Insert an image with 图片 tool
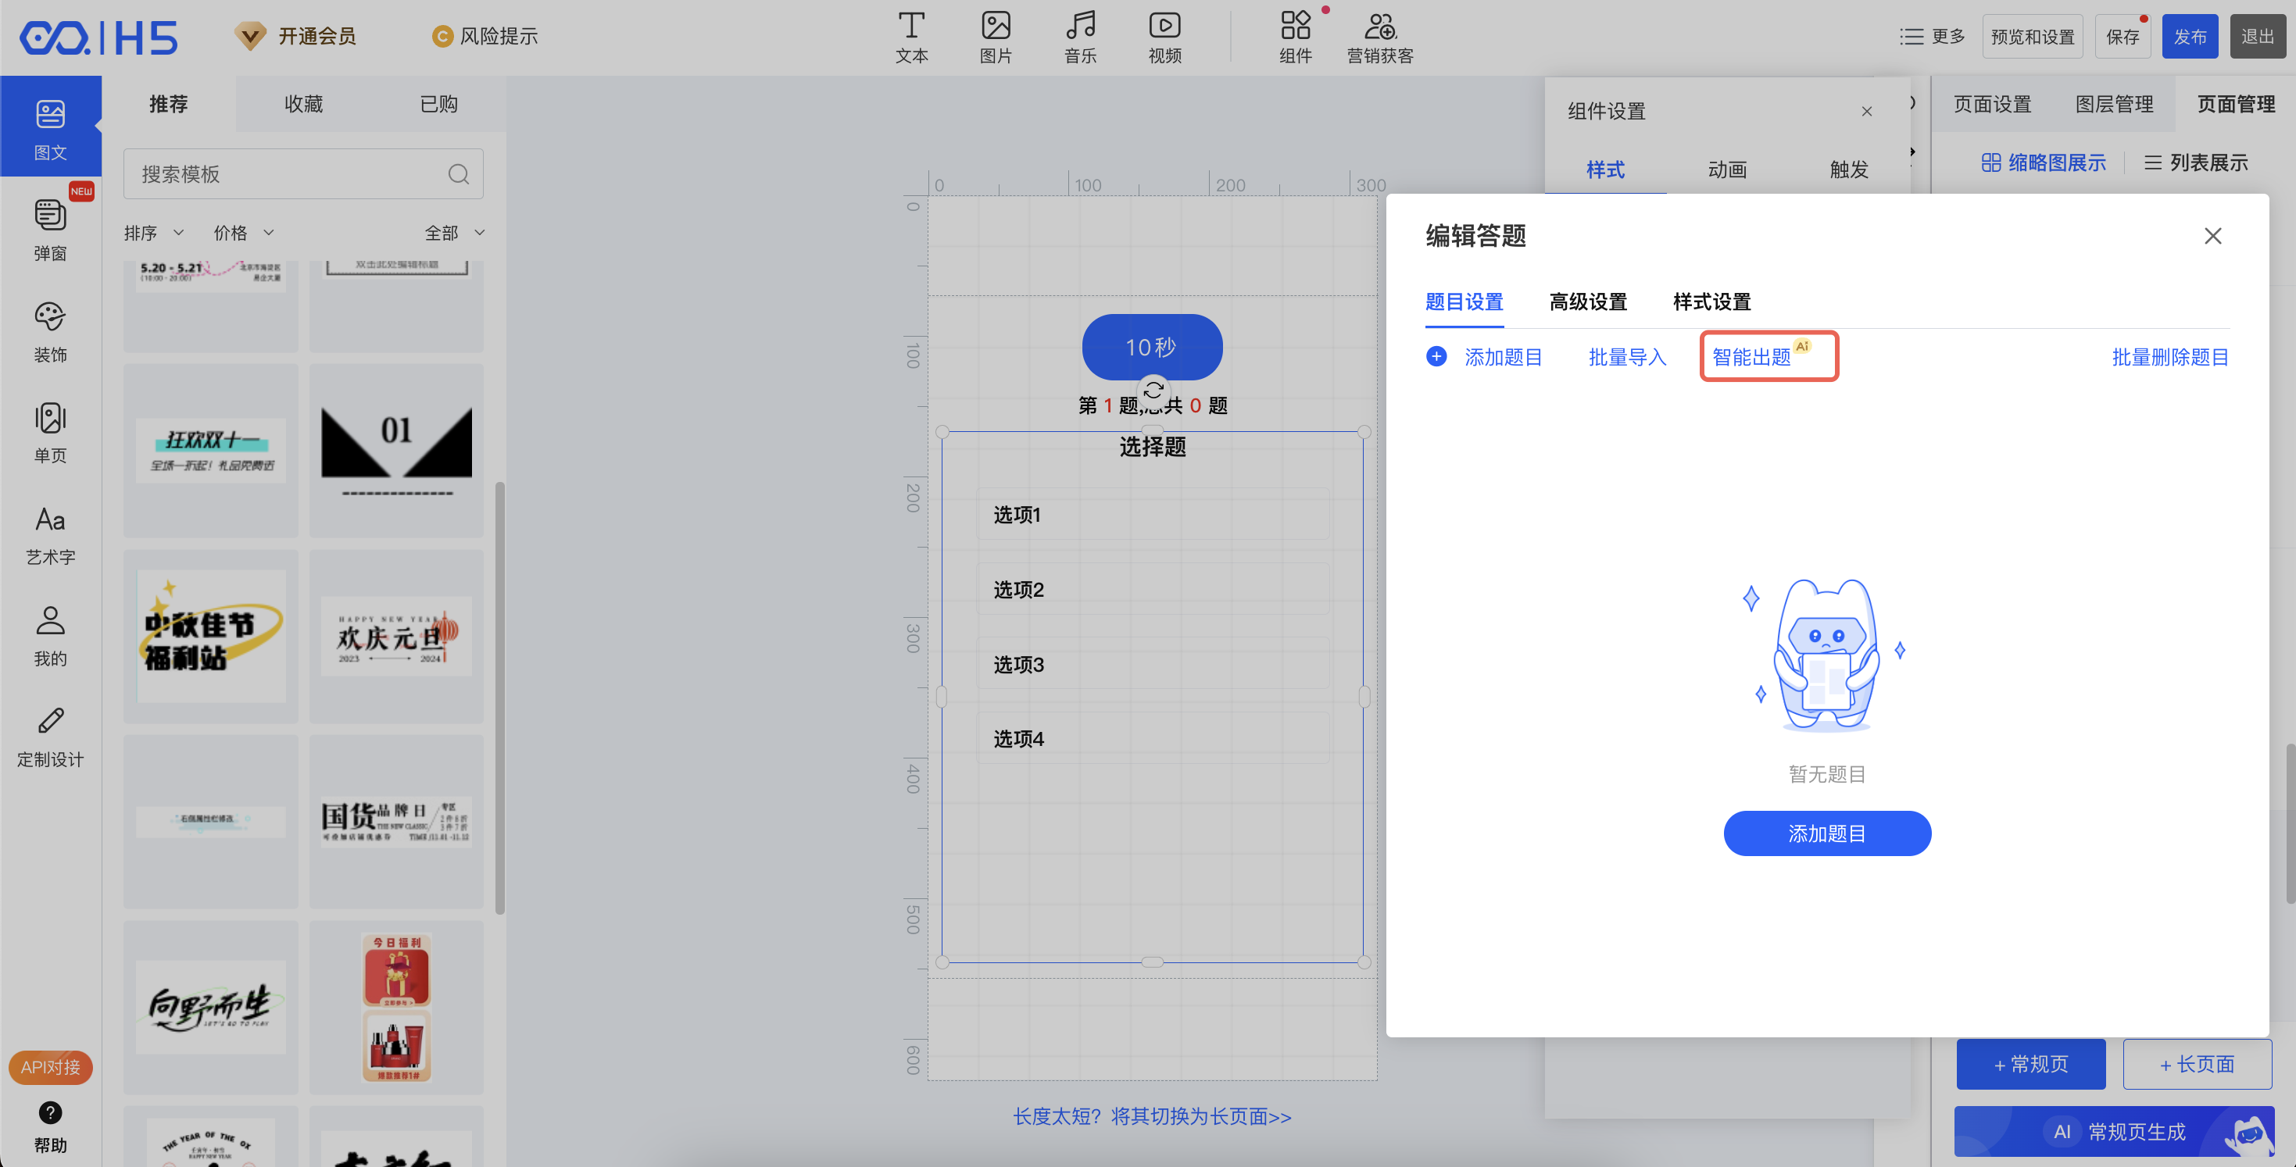The width and height of the screenshot is (2296, 1167). 996,37
